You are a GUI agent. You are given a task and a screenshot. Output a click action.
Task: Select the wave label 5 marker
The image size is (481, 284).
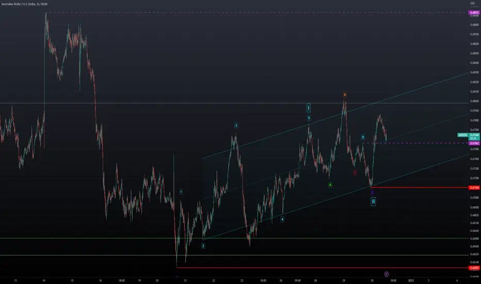309,118
